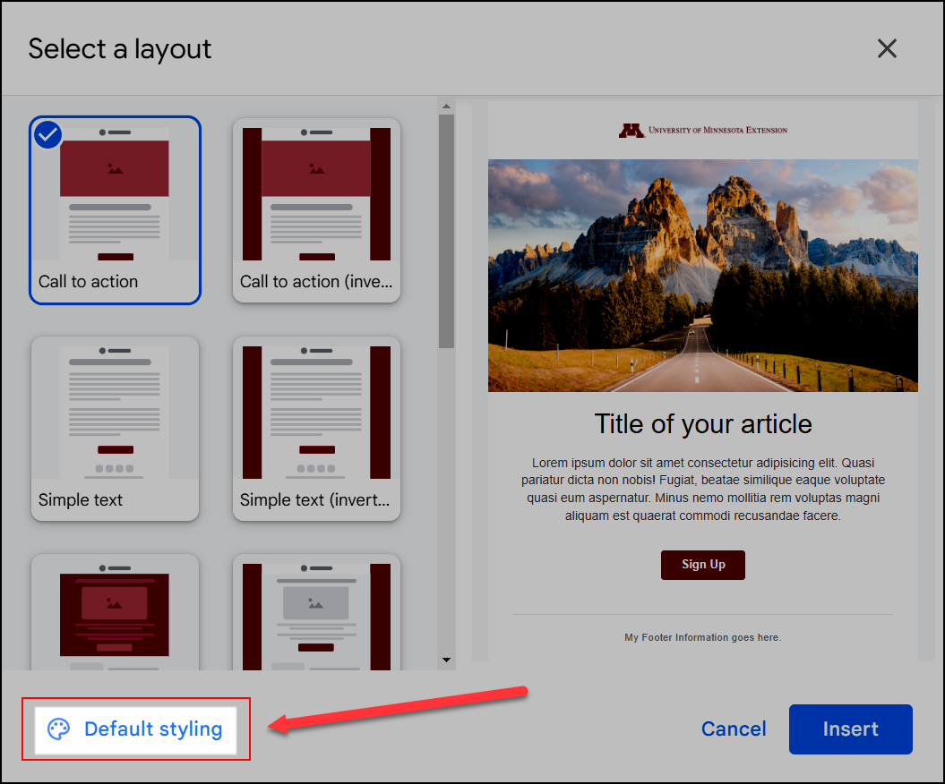Click the layout list scrollbar thumb
The height and width of the screenshot is (784, 945).
point(446,231)
